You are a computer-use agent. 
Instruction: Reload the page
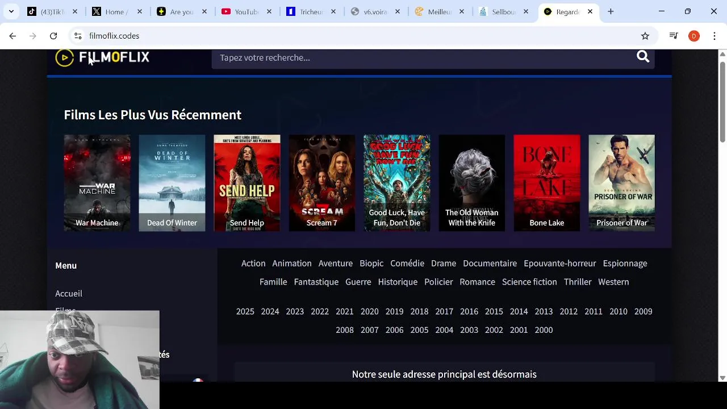[53, 36]
